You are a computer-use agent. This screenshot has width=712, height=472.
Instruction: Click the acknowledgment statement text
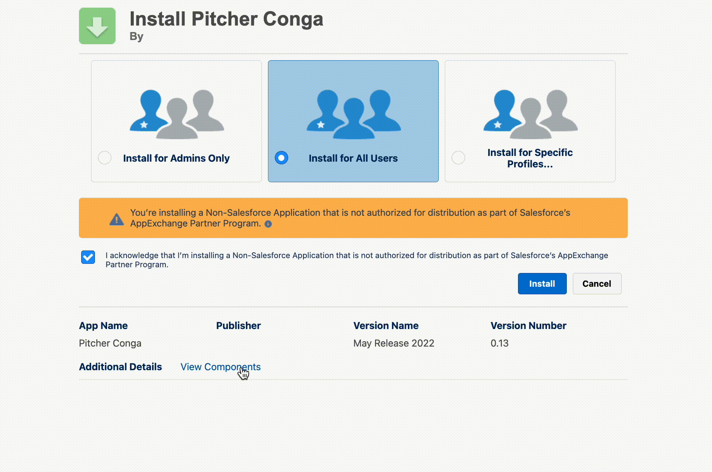click(356, 260)
